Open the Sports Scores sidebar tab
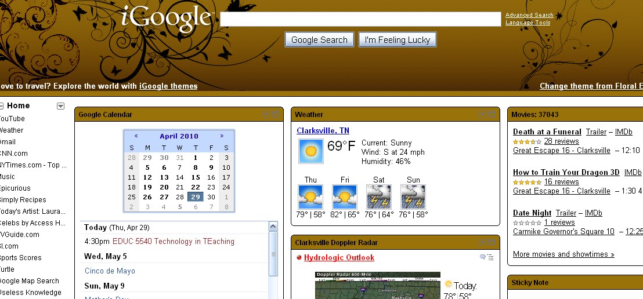The height and width of the screenshot is (299, 643). (x=20, y=258)
